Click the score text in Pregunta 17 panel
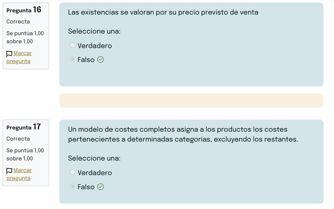 [25, 155]
